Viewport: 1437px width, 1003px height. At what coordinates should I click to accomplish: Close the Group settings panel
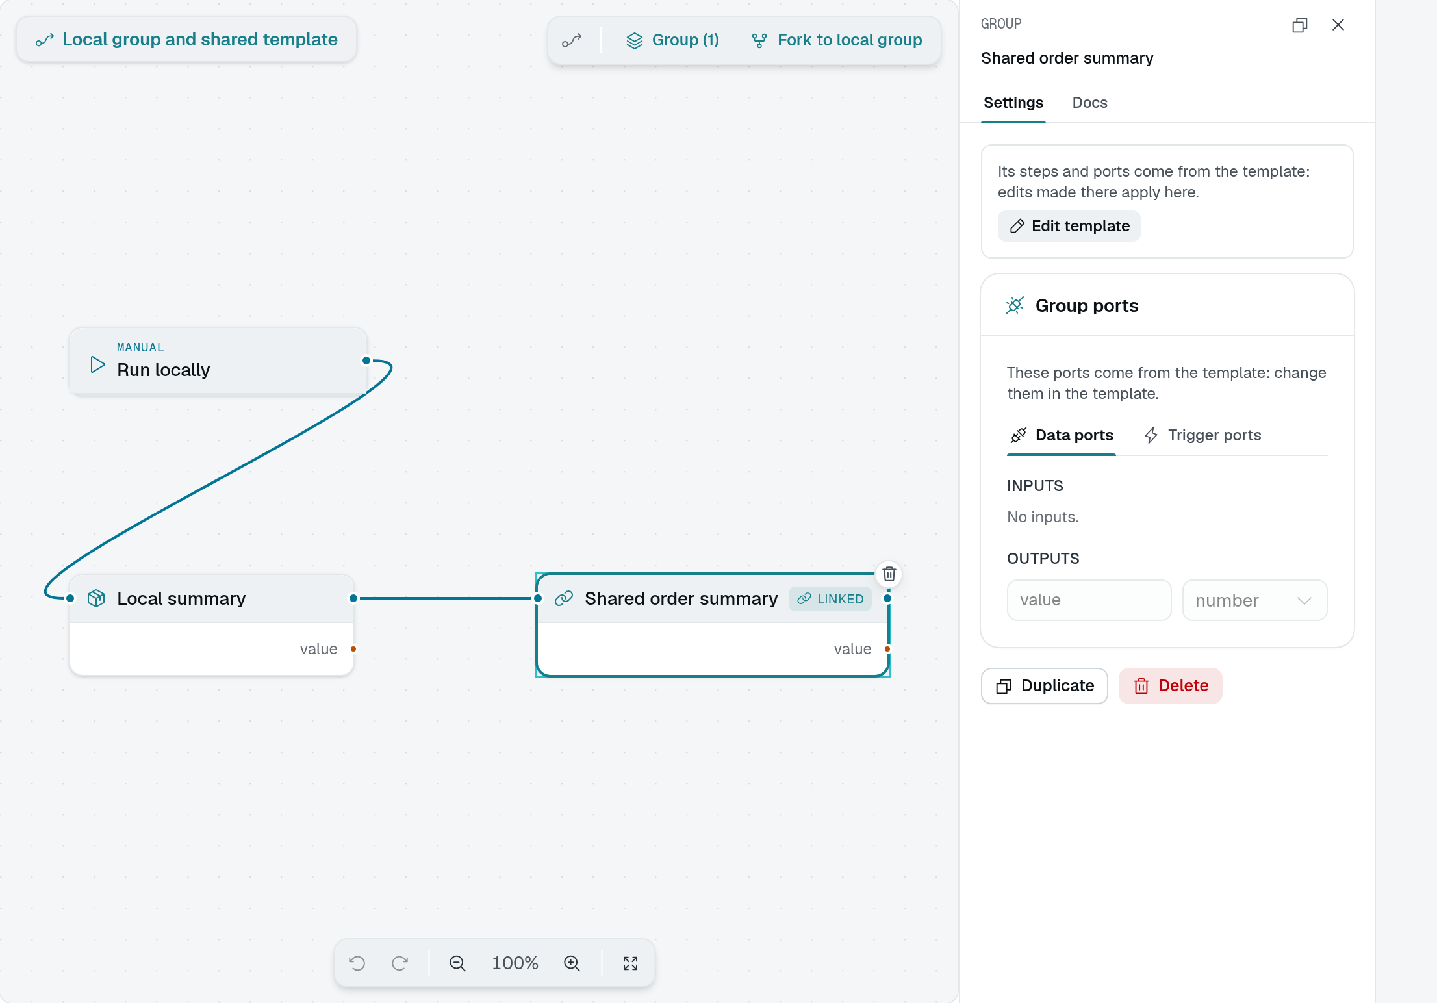(1338, 25)
